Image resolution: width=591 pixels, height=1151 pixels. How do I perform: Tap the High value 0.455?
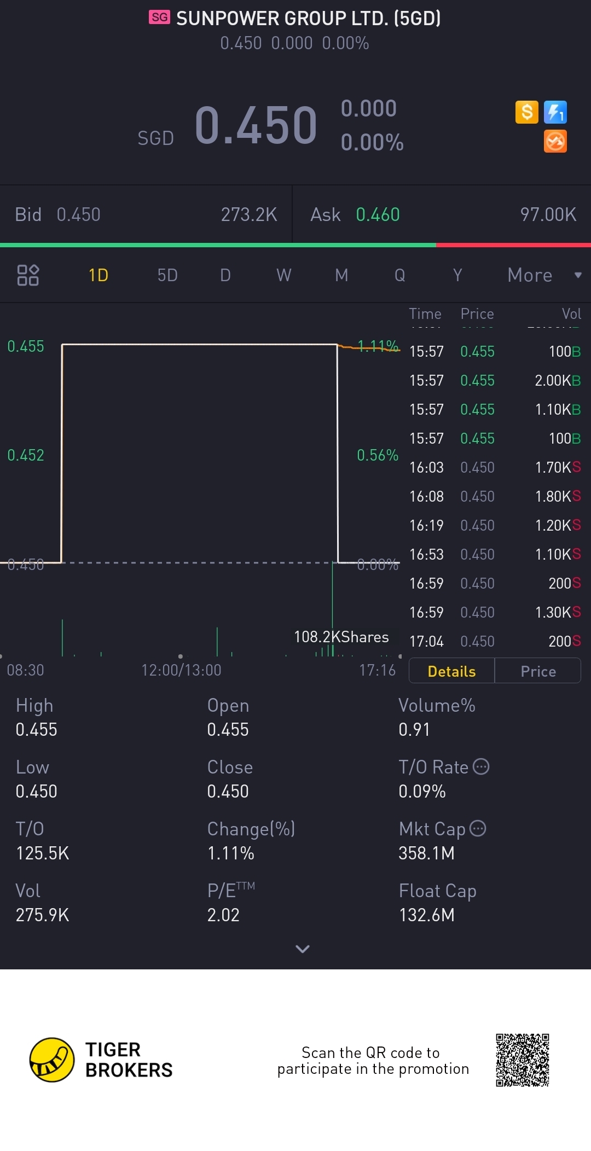[36, 729]
